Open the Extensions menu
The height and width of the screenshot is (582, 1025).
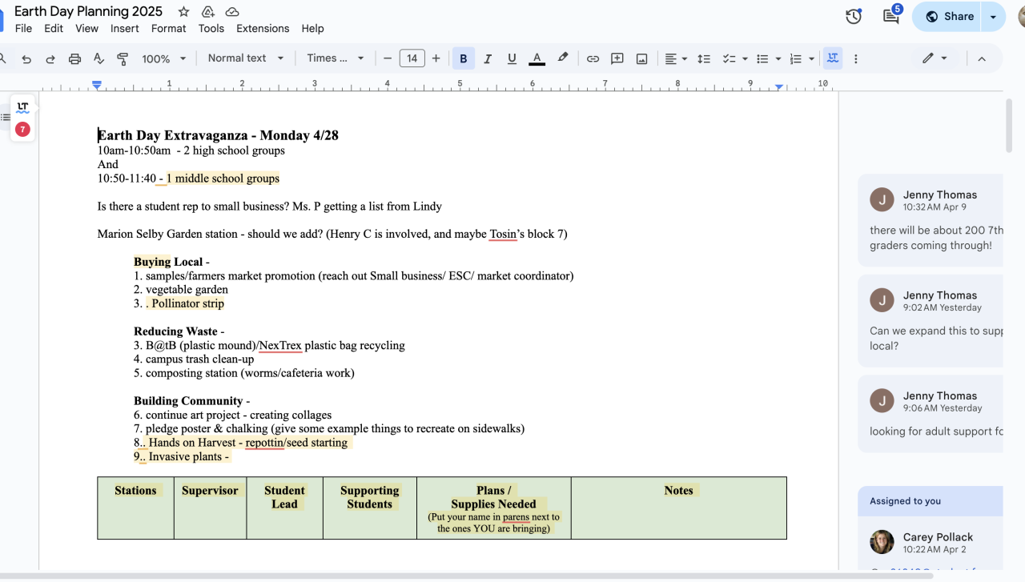[x=263, y=28]
